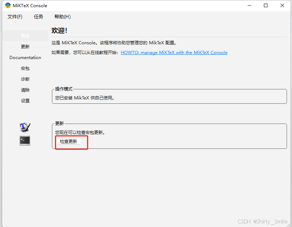Open the 帮助(H) menu
292x227 pixels.
[63, 17]
